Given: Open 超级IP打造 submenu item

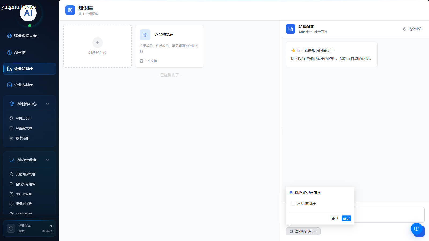Looking at the screenshot, I should 29,204.
